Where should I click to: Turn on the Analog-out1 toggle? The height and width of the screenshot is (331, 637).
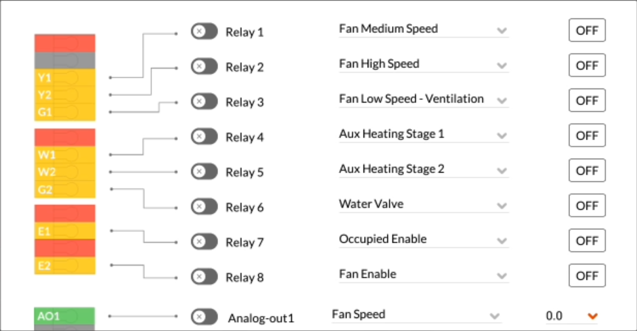coord(204,317)
